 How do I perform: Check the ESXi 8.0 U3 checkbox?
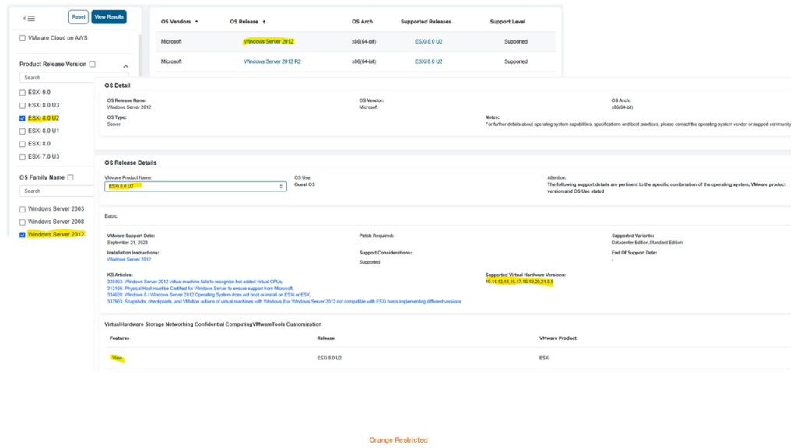click(23, 106)
